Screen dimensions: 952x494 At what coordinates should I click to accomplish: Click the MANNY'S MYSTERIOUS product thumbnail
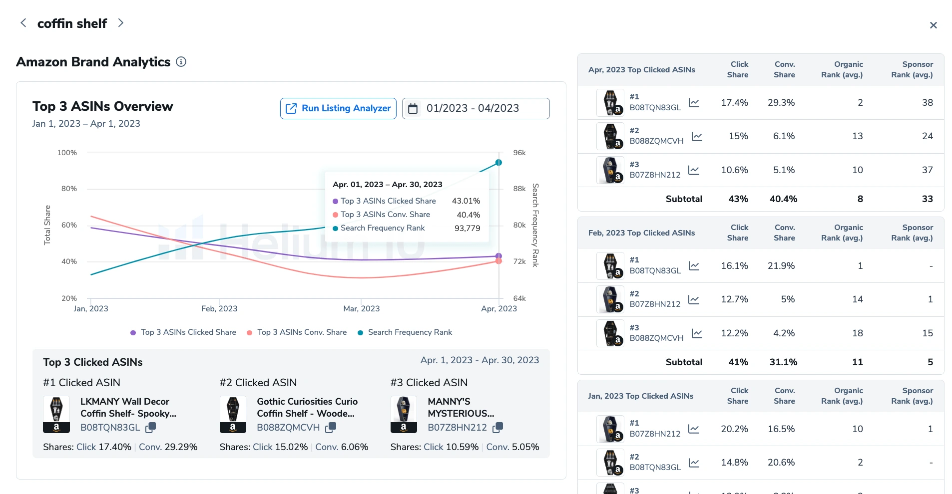404,414
